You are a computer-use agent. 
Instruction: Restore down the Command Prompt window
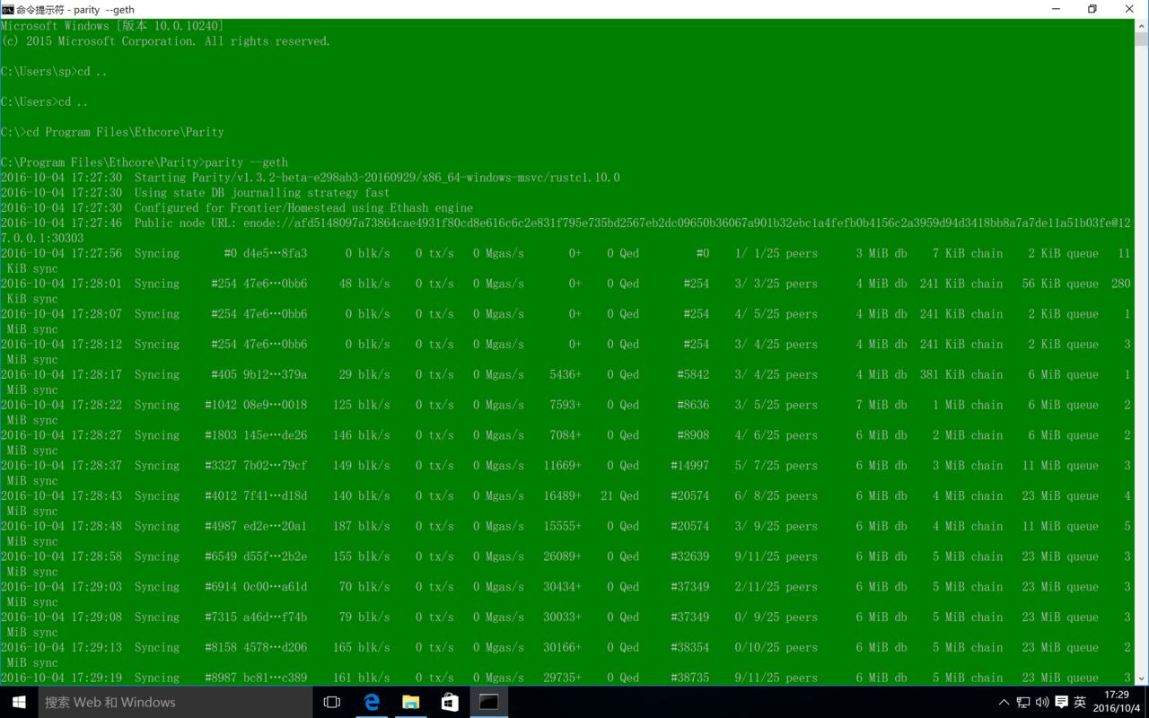1092,9
